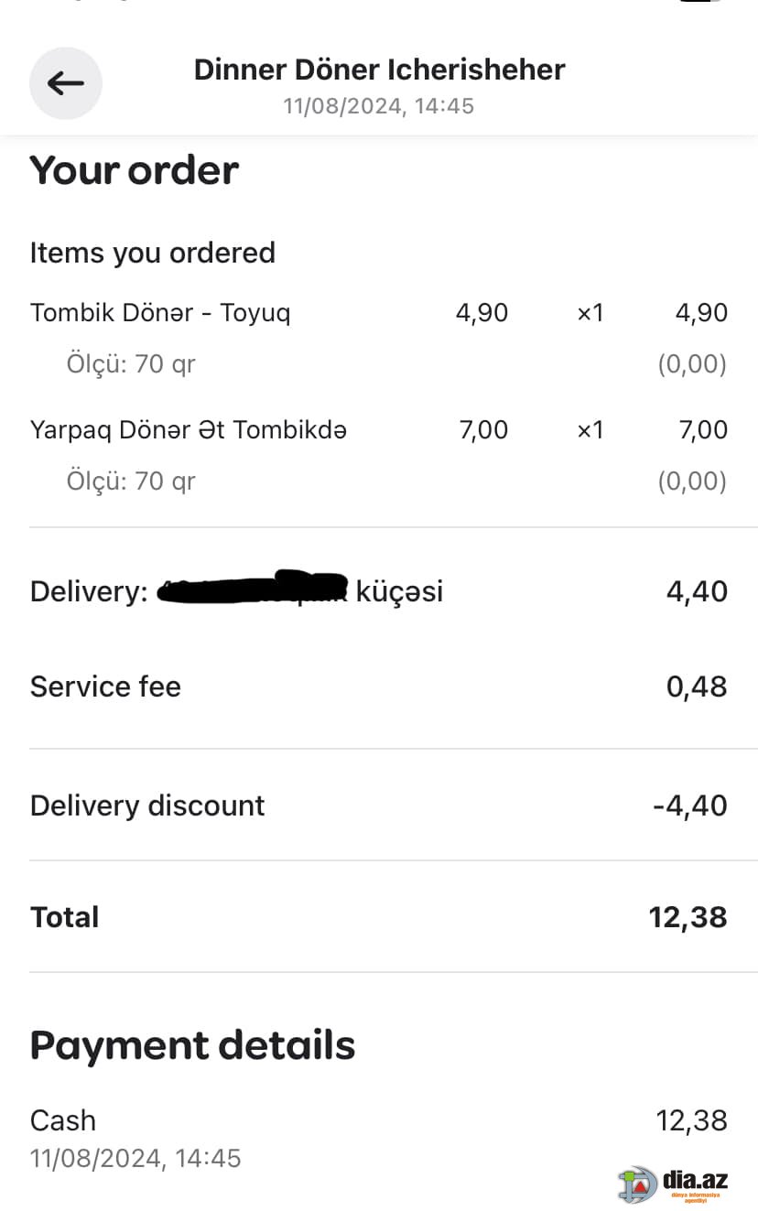Tap the Ölçü: 70 qr under Yarpaq Dönər
The height and width of the screenshot is (1211, 758).
131,481
